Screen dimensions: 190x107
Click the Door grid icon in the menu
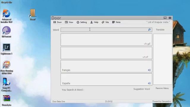55,22
